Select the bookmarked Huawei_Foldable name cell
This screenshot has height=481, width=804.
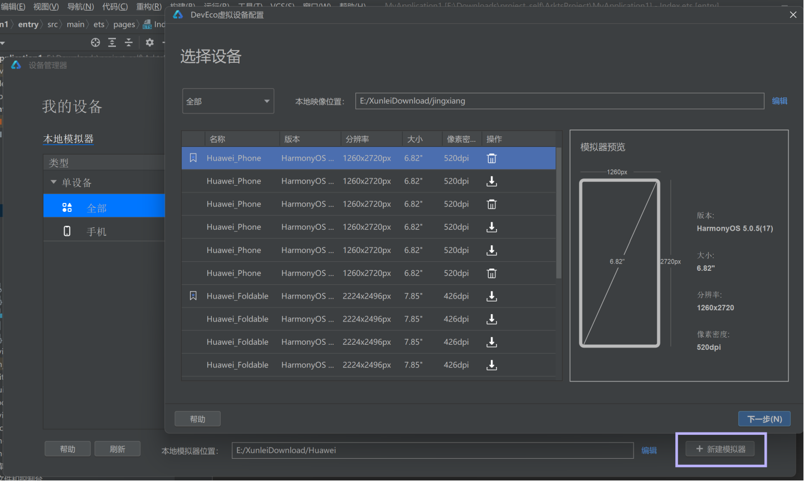tap(237, 296)
